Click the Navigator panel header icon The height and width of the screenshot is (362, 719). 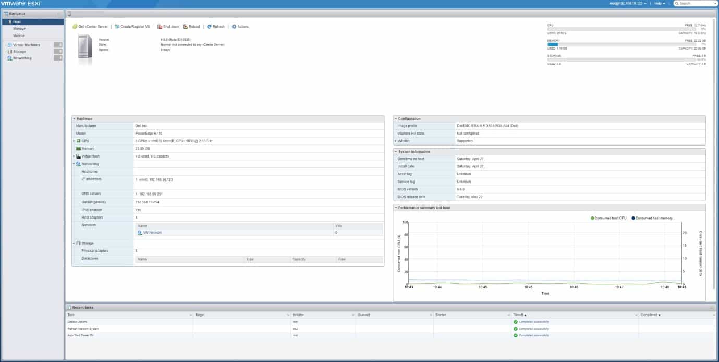click(x=6, y=14)
